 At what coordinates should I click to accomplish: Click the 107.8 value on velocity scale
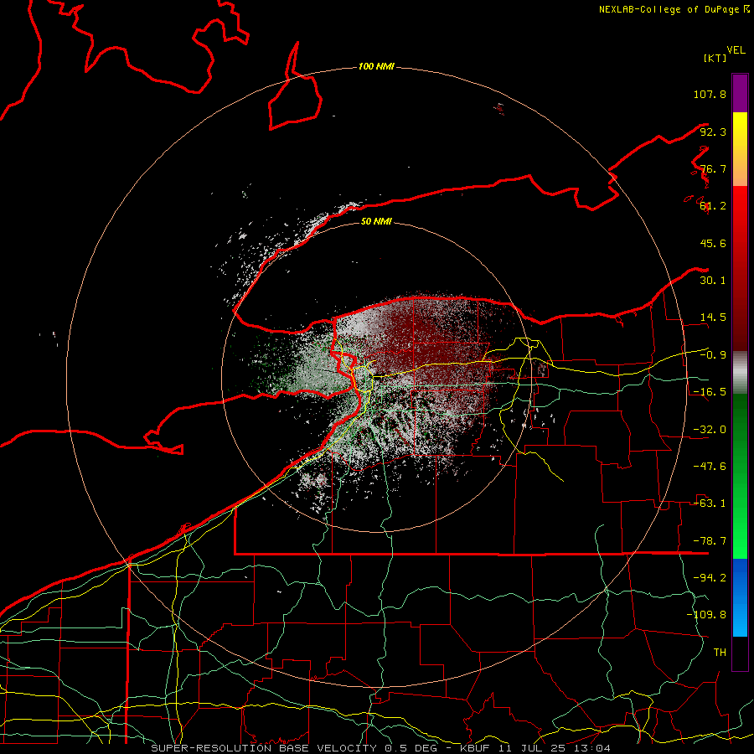click(x=710, y=94)
